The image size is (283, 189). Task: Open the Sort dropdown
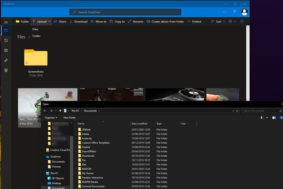click(x=218, y=22)
